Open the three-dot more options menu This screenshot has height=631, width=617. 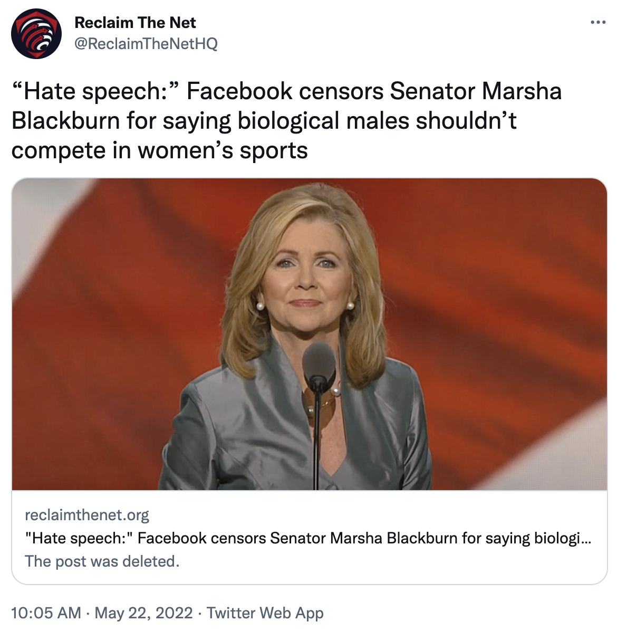[597, 22]
